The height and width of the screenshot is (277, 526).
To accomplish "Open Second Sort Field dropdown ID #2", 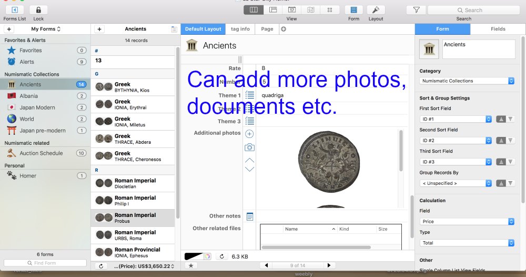I will click(456, 141).
